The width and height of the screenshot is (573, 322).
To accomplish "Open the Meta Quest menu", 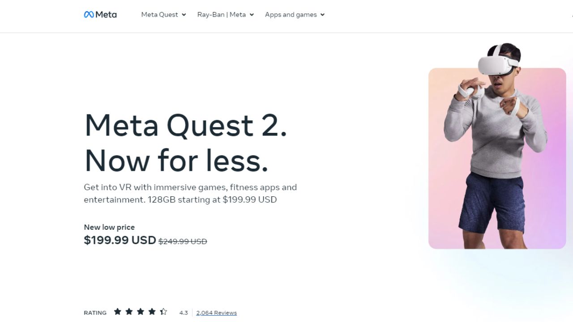I will pyautogui.click(x=159, y=14).
